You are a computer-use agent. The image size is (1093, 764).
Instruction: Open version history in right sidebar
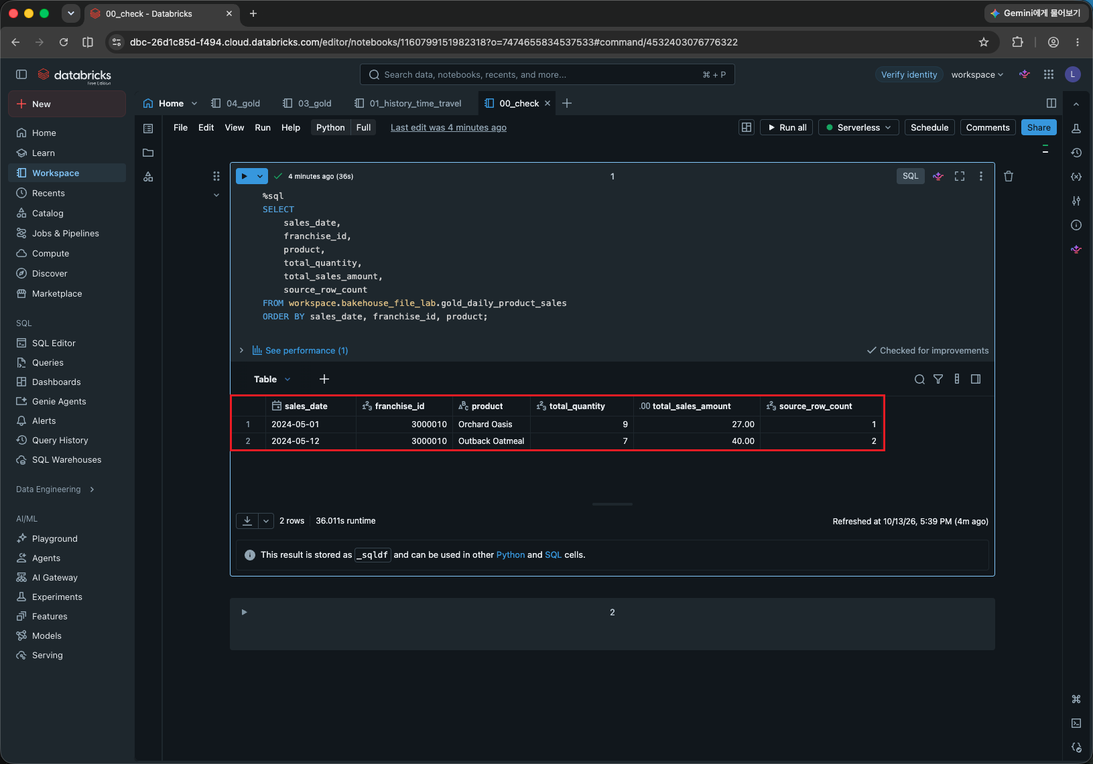(1076, 153)
